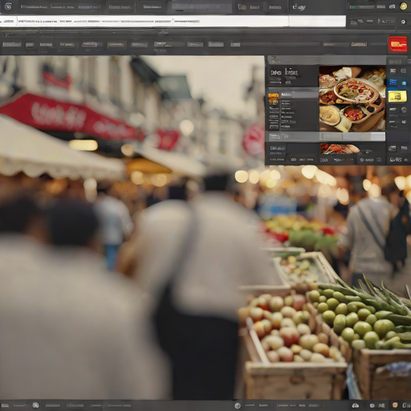The height and width of the screenshot is (411, 411).
Task: Click the round icon at bottom bar's left
Action: [x=35, y=405]
